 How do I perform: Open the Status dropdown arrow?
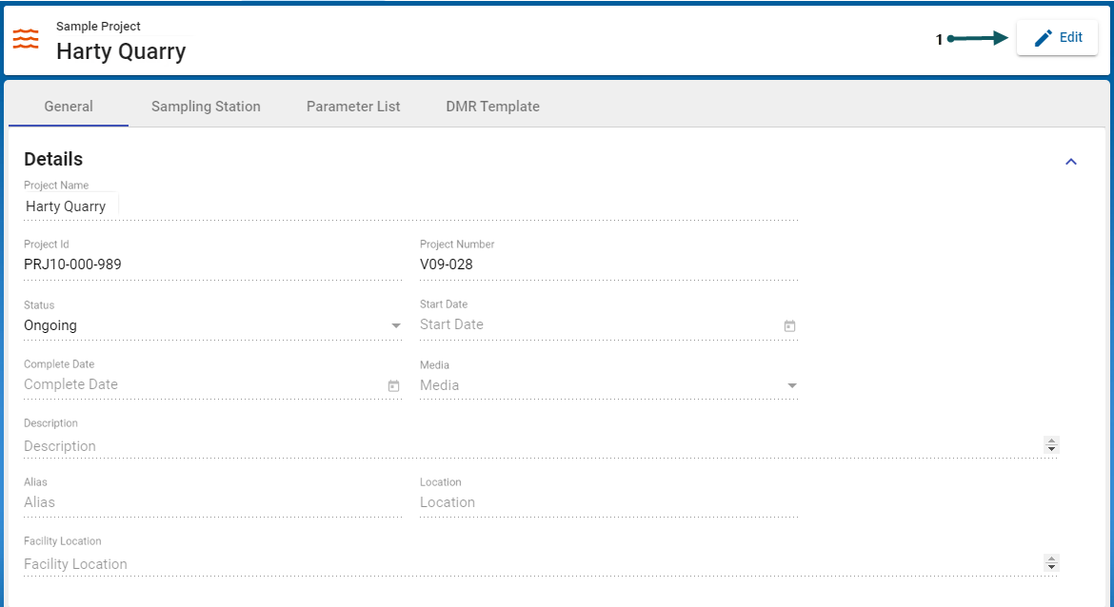[396, 326]
